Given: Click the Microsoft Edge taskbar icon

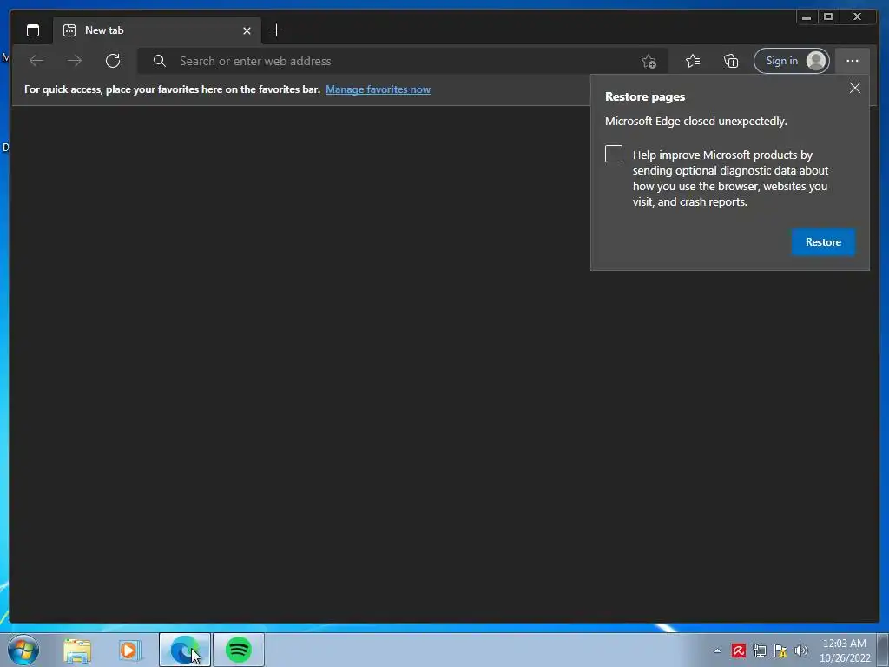Looking at the screenshot, I should 185,650.
